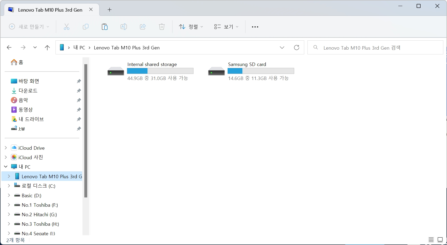Click the navigation pane scrollbar
The image size is (447, 245).
(86, 131)
